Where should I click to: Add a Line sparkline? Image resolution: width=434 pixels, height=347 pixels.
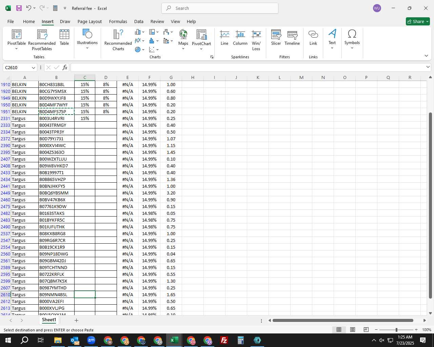(x=224, y=37)
